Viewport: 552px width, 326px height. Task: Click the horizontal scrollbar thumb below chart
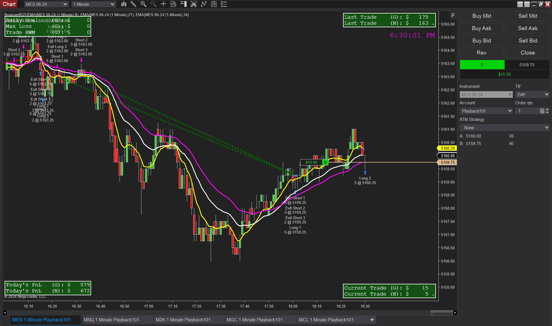(x=442, y=313)
